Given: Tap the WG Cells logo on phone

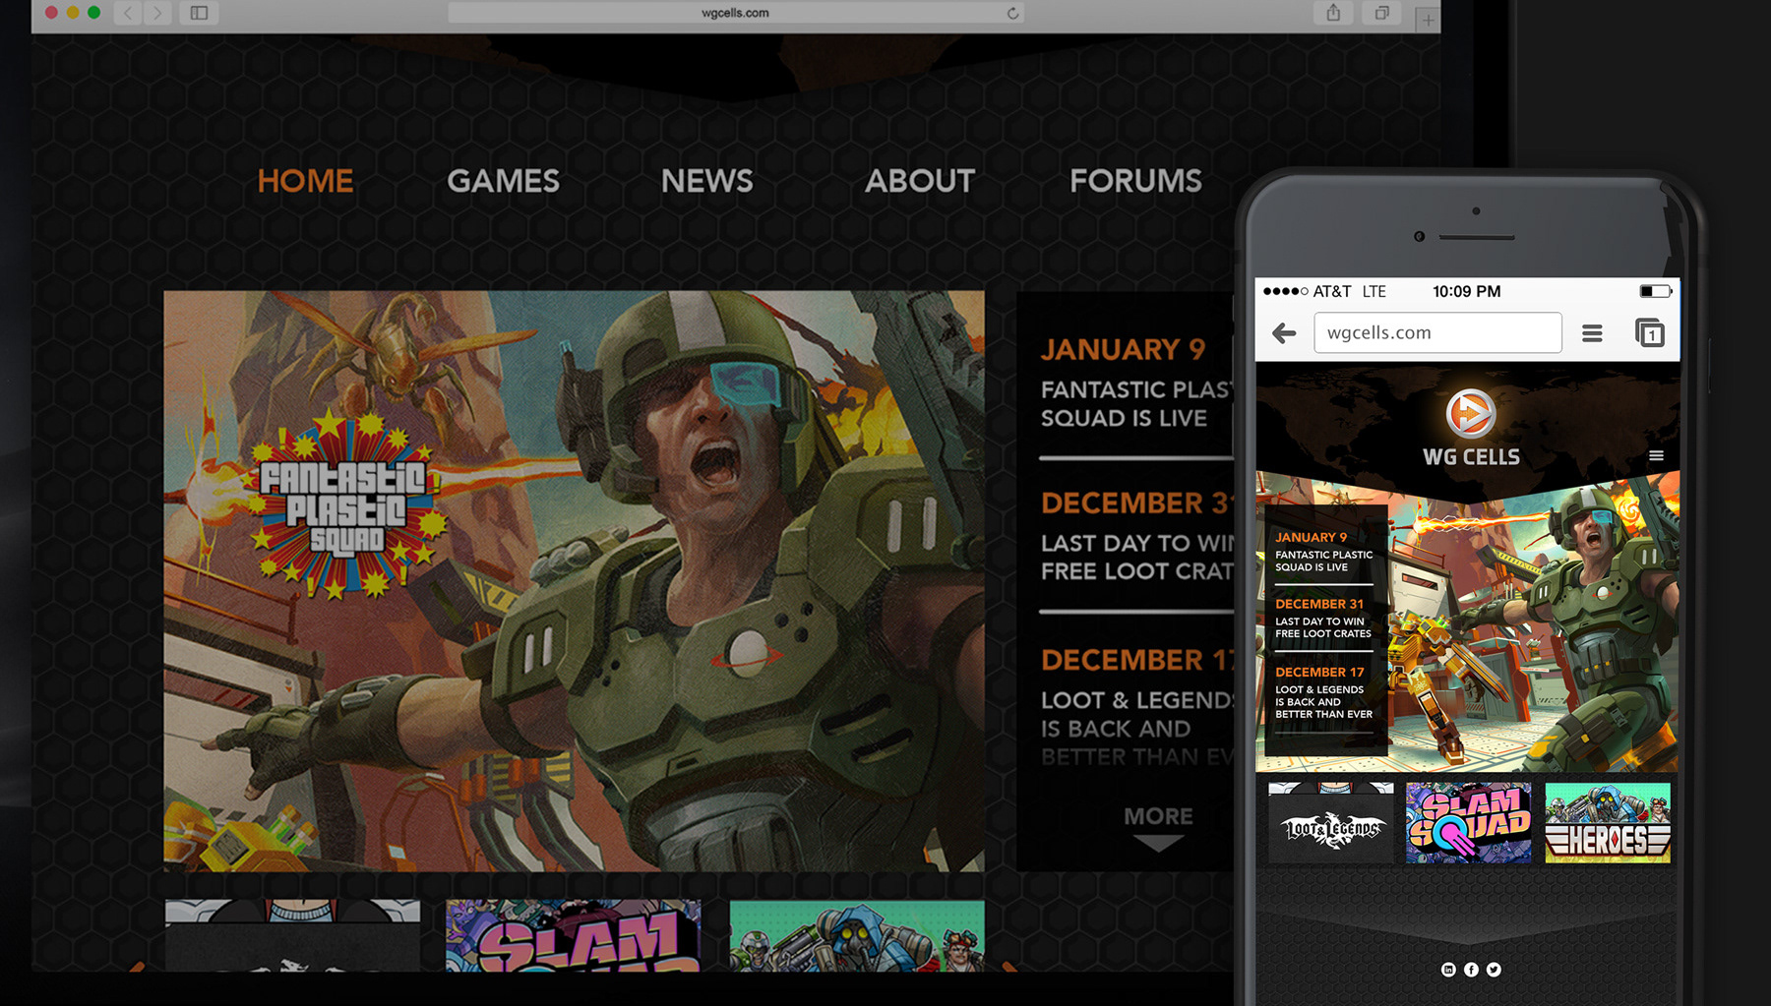Looking at the screenshot, I should click(x=1471, y=429).
